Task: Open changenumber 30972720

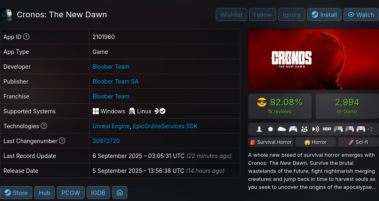Action: tap(106, 141)
